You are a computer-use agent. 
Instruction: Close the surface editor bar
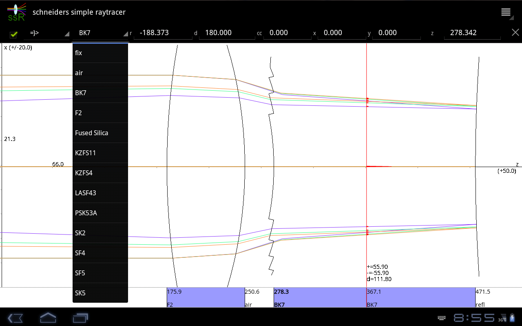[x=515, y=33]
